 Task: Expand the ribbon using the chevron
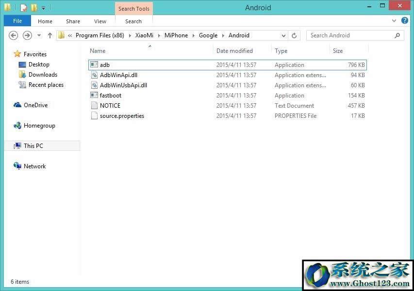(x=394, y=21)
